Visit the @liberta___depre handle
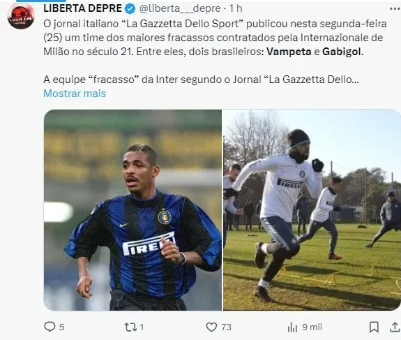This screenshot has height=340, width=401. [x=180, y=8]
